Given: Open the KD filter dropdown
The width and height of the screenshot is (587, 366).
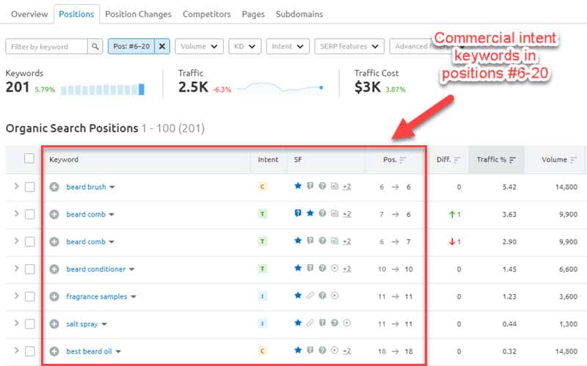Looking at the screenshot, I should (x=245, y=46).
